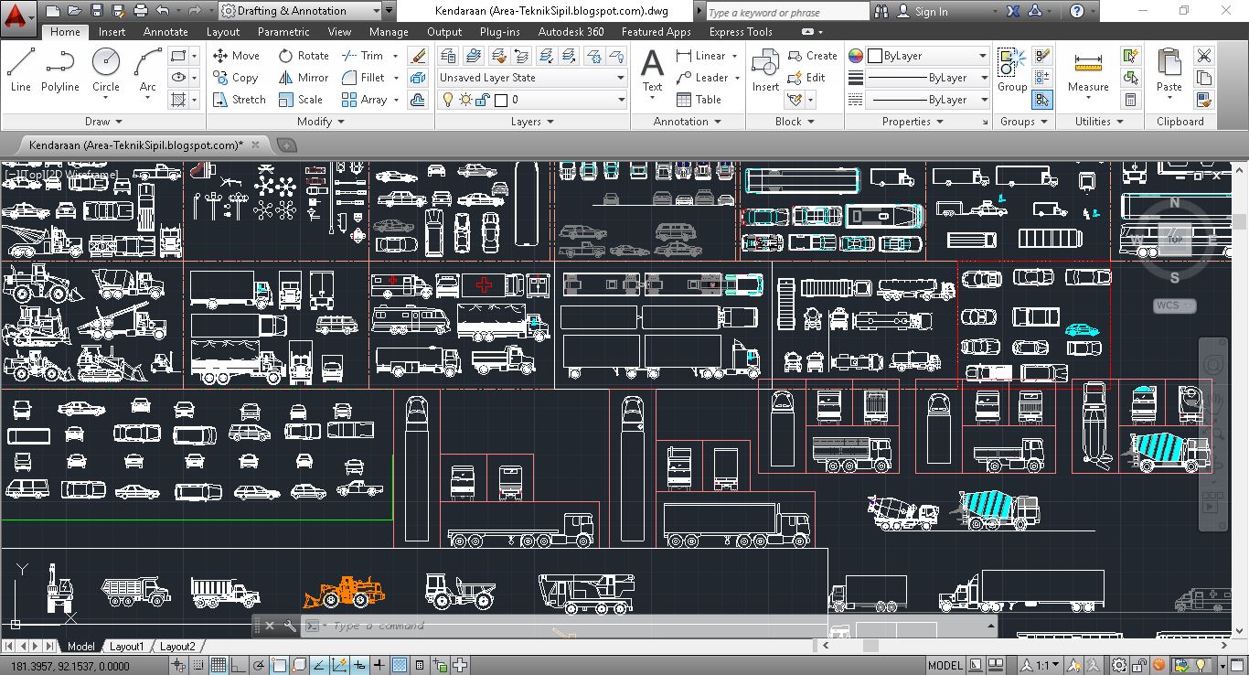
Task: Open the Unsaved Layer State dropdown
Action: click(x=532, y=78)
